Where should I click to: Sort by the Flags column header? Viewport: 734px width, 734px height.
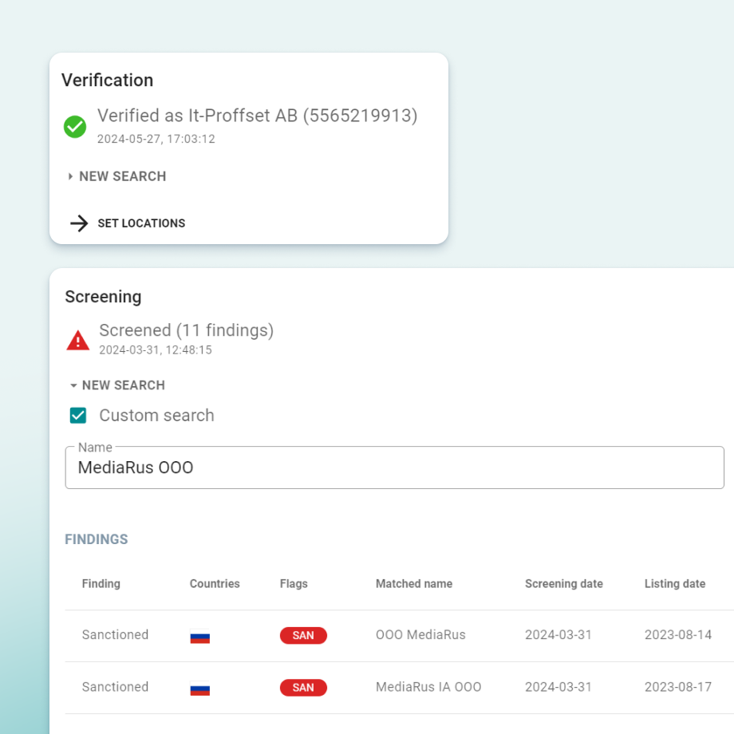tap(294, 584)
